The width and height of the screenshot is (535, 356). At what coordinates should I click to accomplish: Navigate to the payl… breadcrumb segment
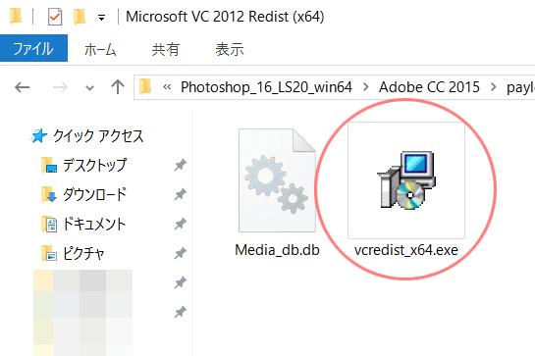click(520, 88)
